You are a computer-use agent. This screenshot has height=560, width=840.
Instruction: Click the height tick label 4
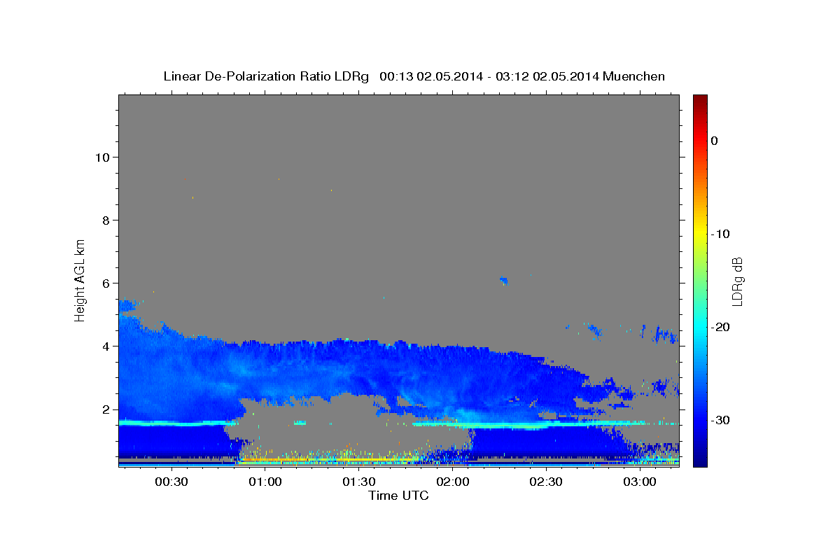(x=106, y=346)
